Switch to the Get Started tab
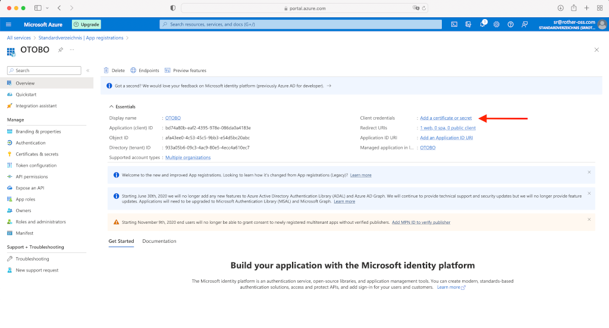The height and width of the screenshot is (328, 609). pos(121,241)
